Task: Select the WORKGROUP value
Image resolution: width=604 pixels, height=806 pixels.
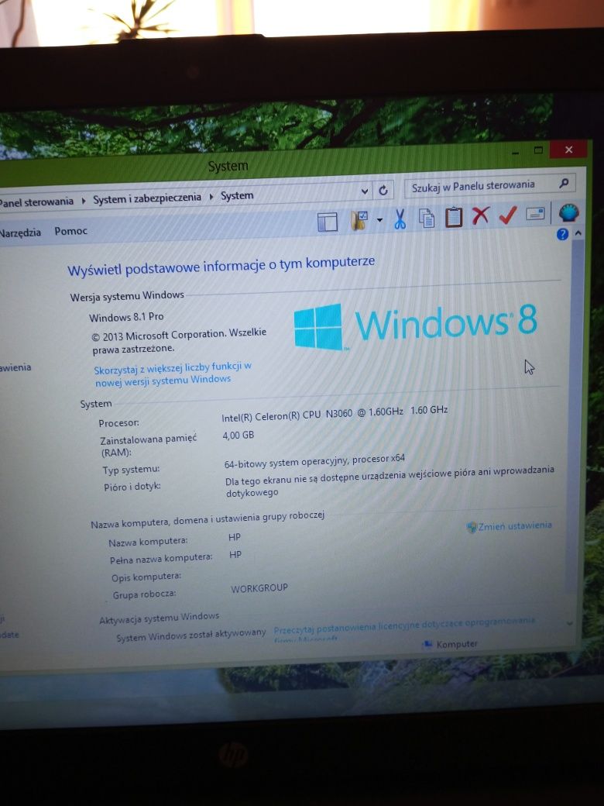Action: tap(259, 588)
